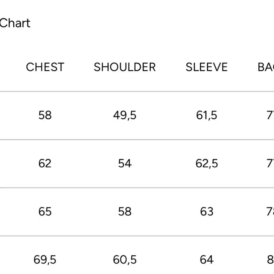Select the back value beside sleeve 61,5
The height and width of the screenshot is (274, 274).
pos(270,115)
